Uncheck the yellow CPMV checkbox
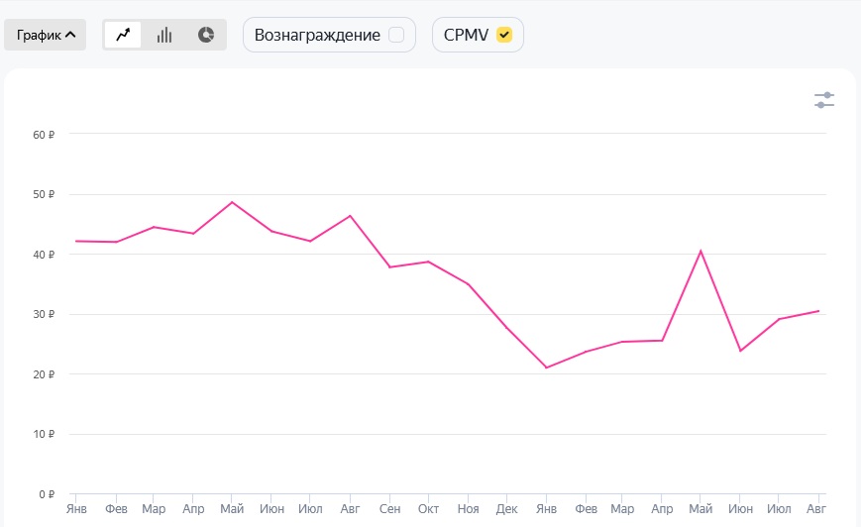861x527 pixels. 504,35
